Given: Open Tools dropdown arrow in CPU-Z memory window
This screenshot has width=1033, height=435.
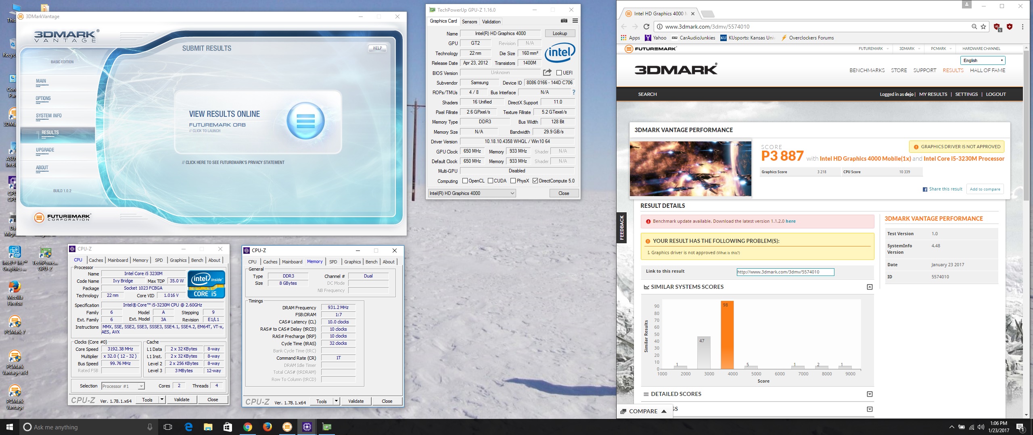Looking at the screenshot, I should (x=336, y=401).
